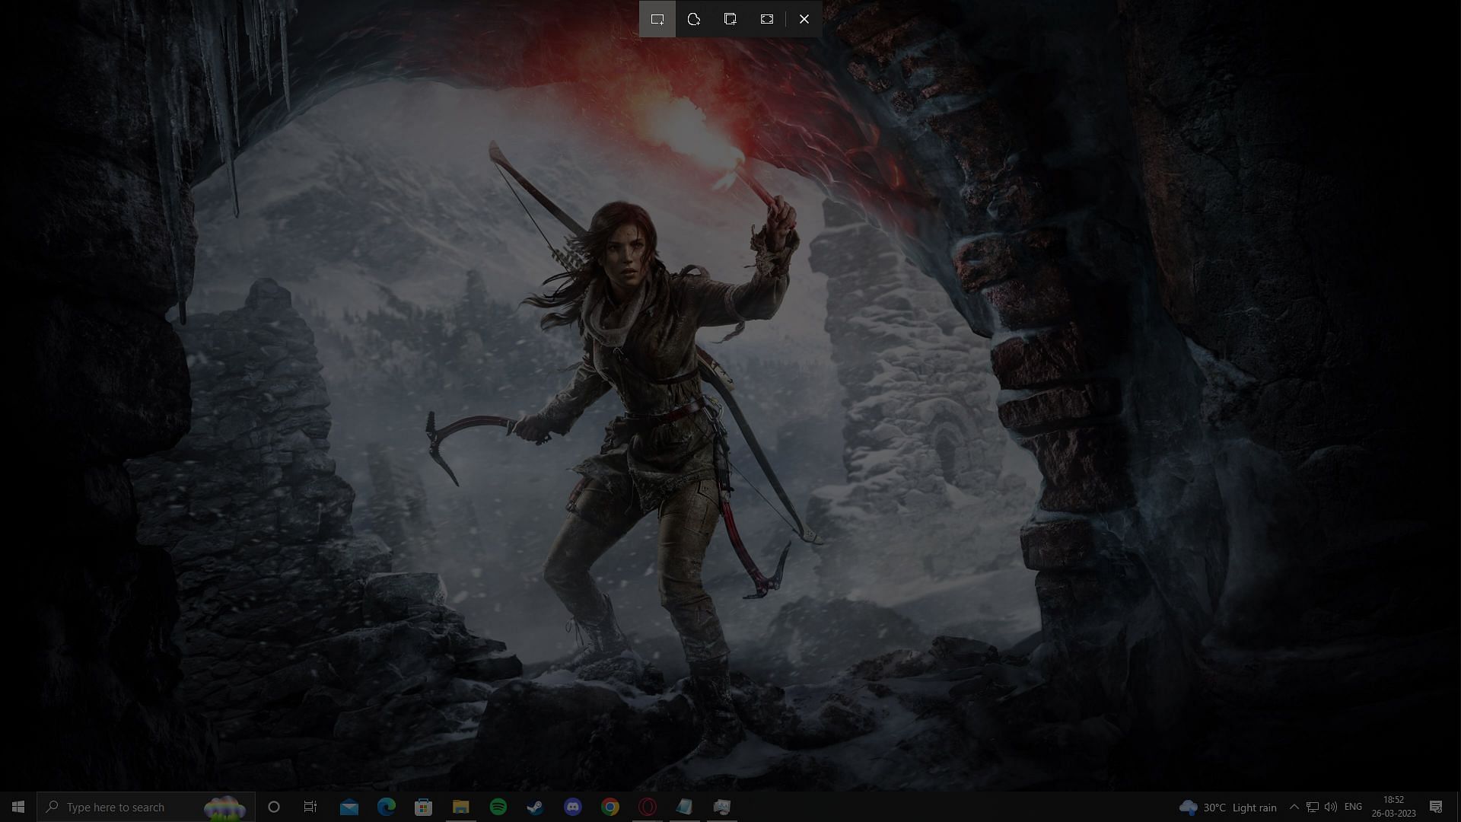Viewport: 1461px width, 822px height.
Task: Open Microsoft Edge from taskbar
Action: [x=387, y=807]
